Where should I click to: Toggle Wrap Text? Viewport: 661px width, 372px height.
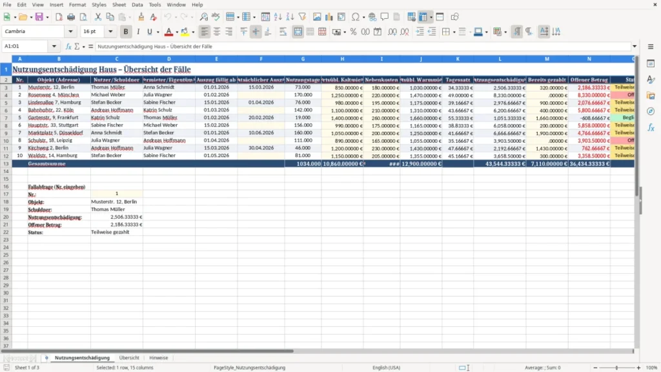pos(283,32)
